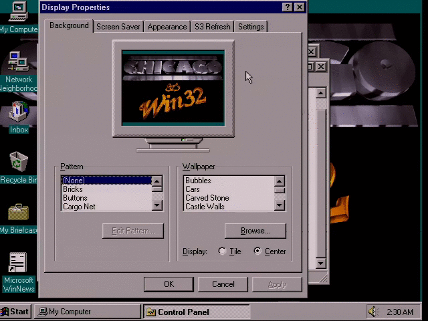Switch to the Appearance tab
The height and width of the screenshot is (321, 428).
coord(167,27)
